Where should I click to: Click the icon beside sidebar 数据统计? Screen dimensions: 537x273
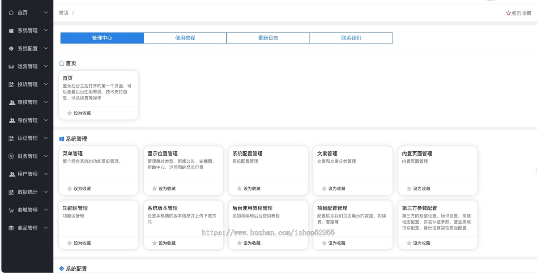pos(11,192)
